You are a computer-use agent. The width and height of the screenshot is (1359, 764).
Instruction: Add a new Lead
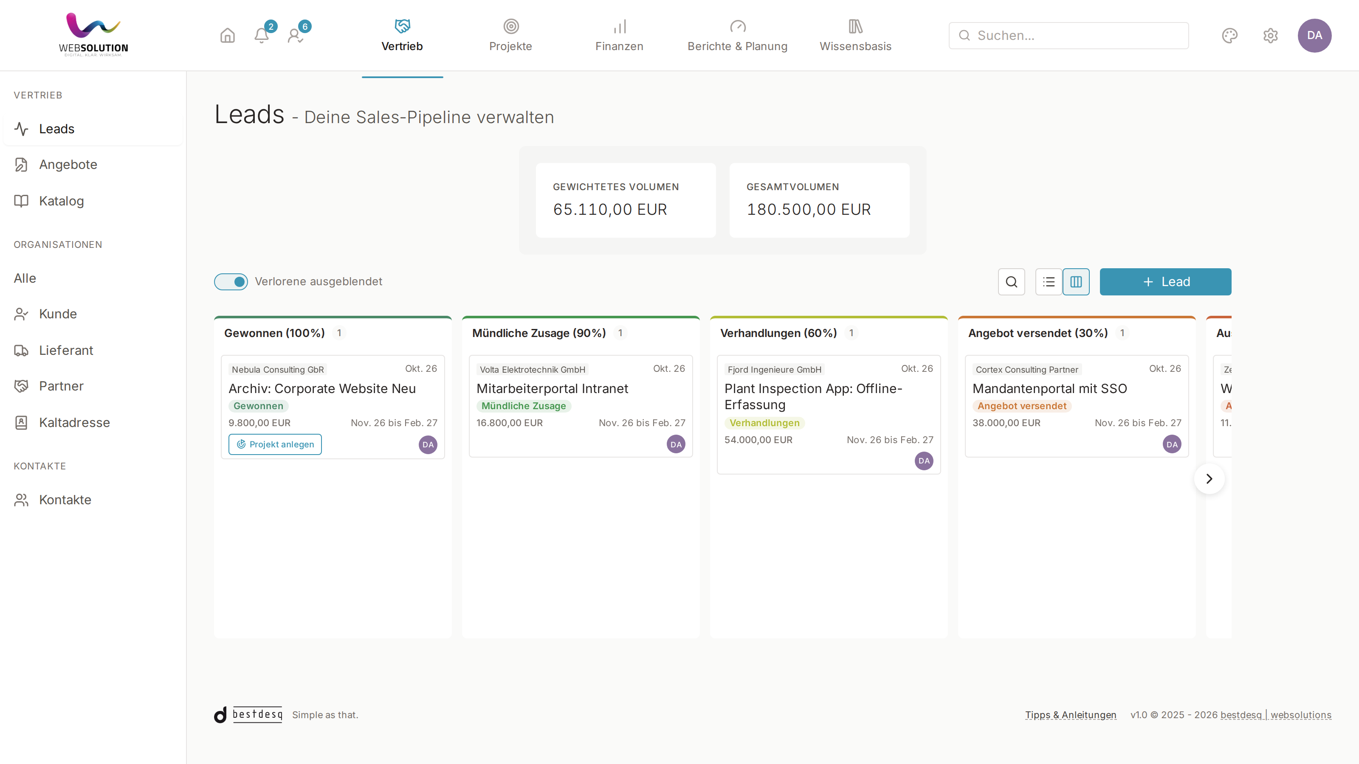(x=1165, y=281)
